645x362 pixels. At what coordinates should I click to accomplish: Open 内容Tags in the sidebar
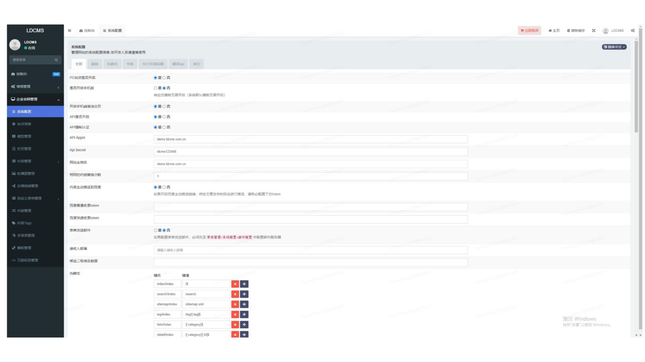pos(35,223)
